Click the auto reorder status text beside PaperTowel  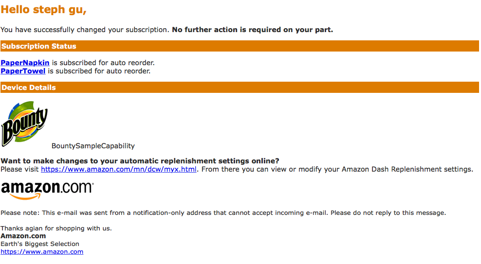[99, 71]
